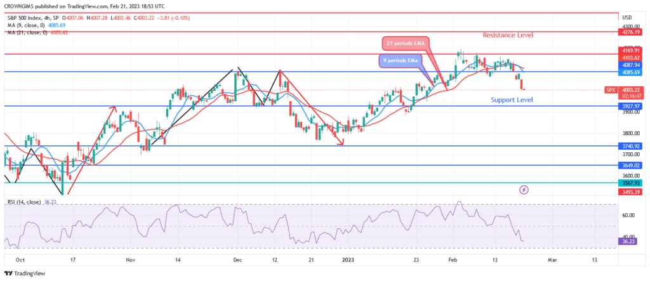Click the 3567.93 cyan price label
650x281 pixels.
[x=632, y=183]
